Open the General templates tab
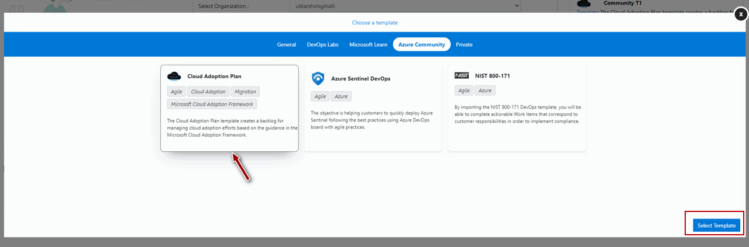Image resolution: width=749 pixels, height=247 pixels. (x=286, y=44)
